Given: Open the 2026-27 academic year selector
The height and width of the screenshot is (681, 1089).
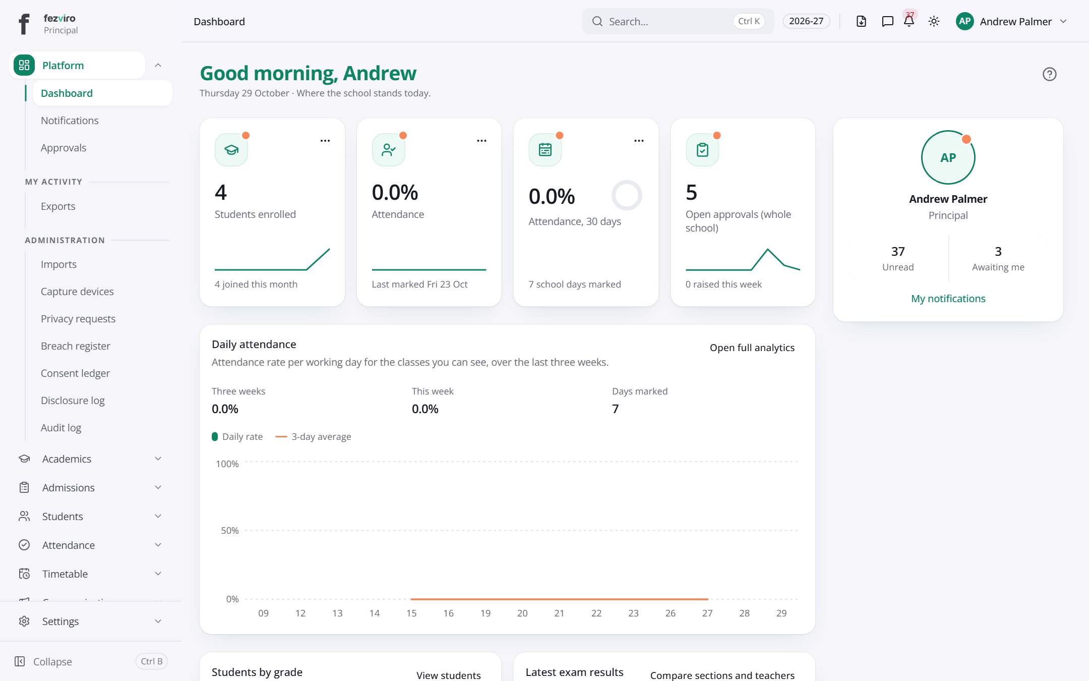Looking at the screenshot, I should (806, 21).
